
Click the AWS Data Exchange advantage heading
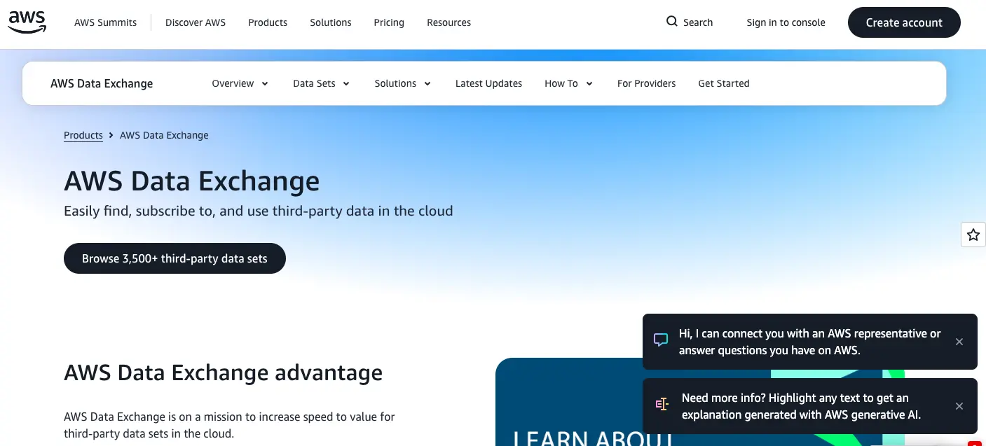(223, 372)
